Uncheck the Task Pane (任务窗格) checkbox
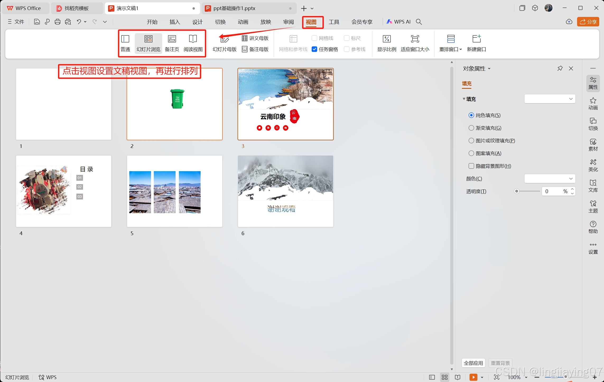Viewport: 604px width, 382px height. (314, 49)
